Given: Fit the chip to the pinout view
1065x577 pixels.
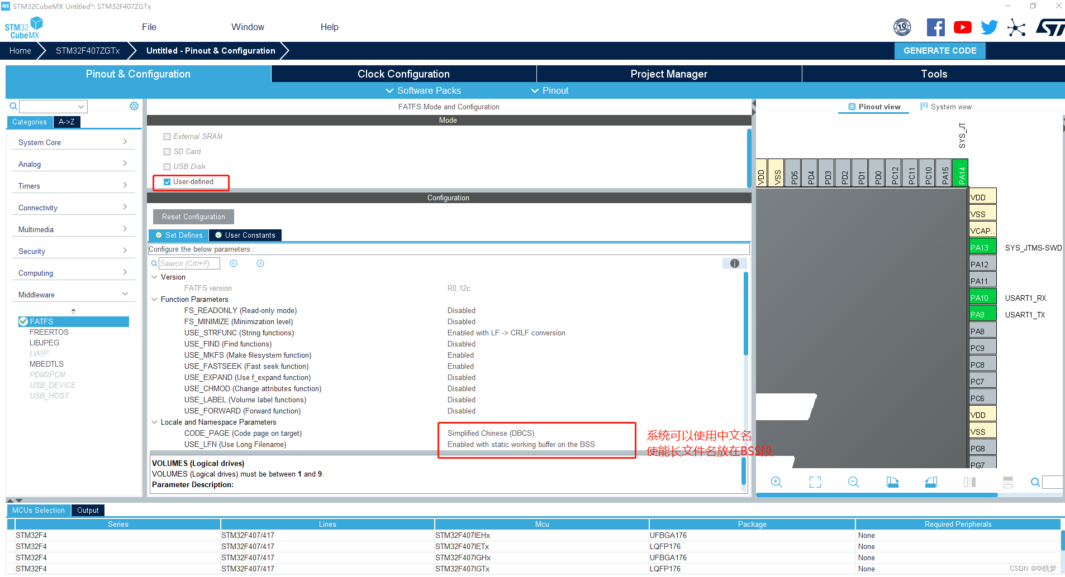Looking at the screenshot, I should point(815,482).
